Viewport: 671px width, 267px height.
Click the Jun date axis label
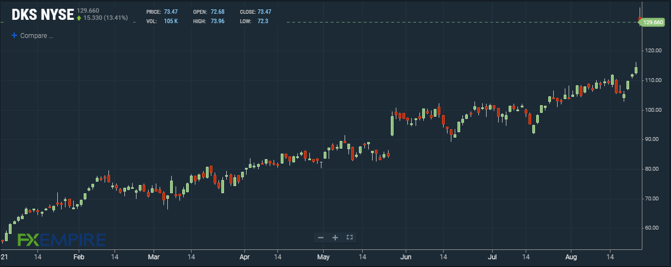(406, 257)
